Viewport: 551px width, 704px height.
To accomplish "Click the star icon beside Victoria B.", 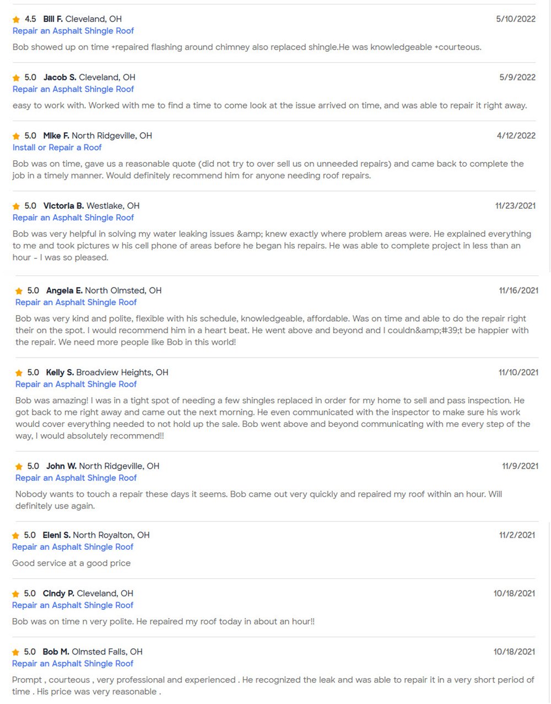I will [17, 207].
